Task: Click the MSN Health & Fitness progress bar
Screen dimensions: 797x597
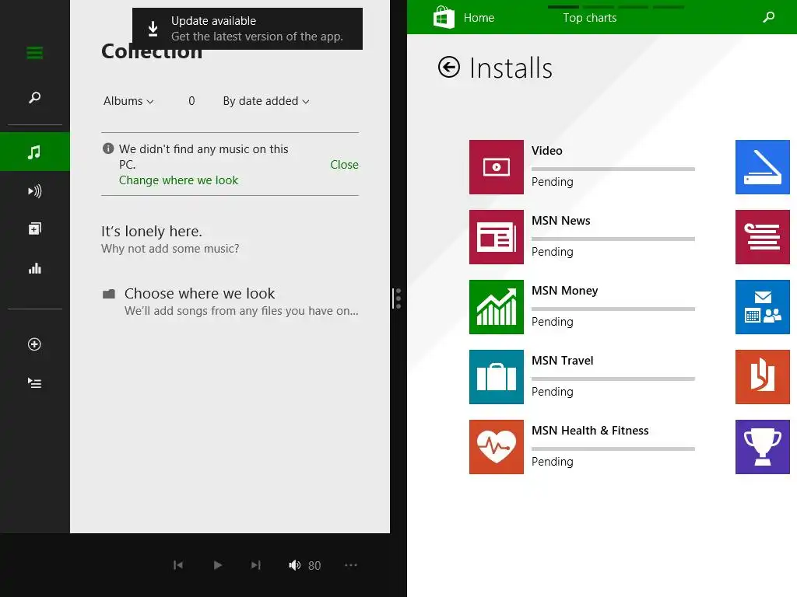Action: pos(613,449)
